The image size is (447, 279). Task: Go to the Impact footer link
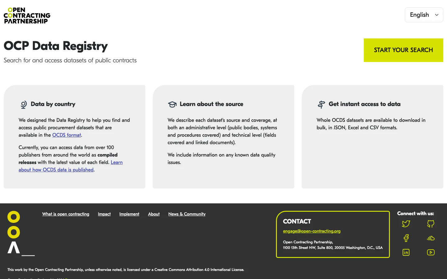(x=104, y=214)
